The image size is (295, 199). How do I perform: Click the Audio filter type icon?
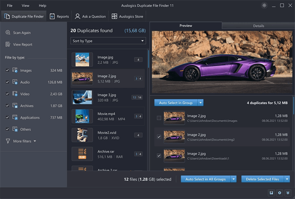click(x=15, y=82)
